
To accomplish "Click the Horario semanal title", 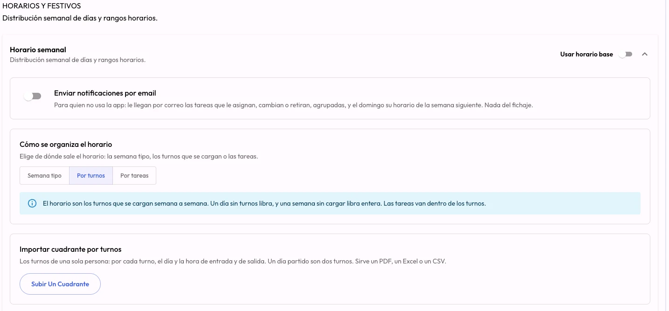I will coord(38,50).
